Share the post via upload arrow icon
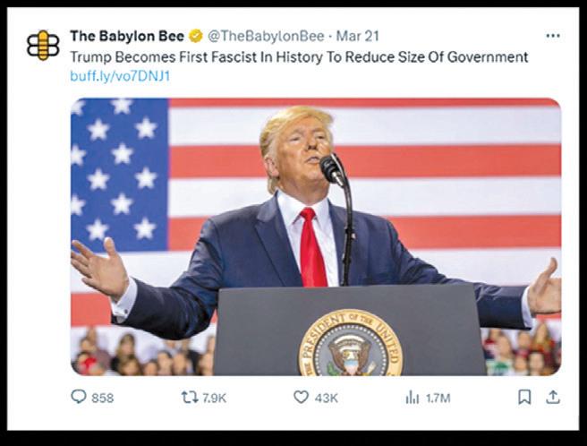 tap(553, 398)
